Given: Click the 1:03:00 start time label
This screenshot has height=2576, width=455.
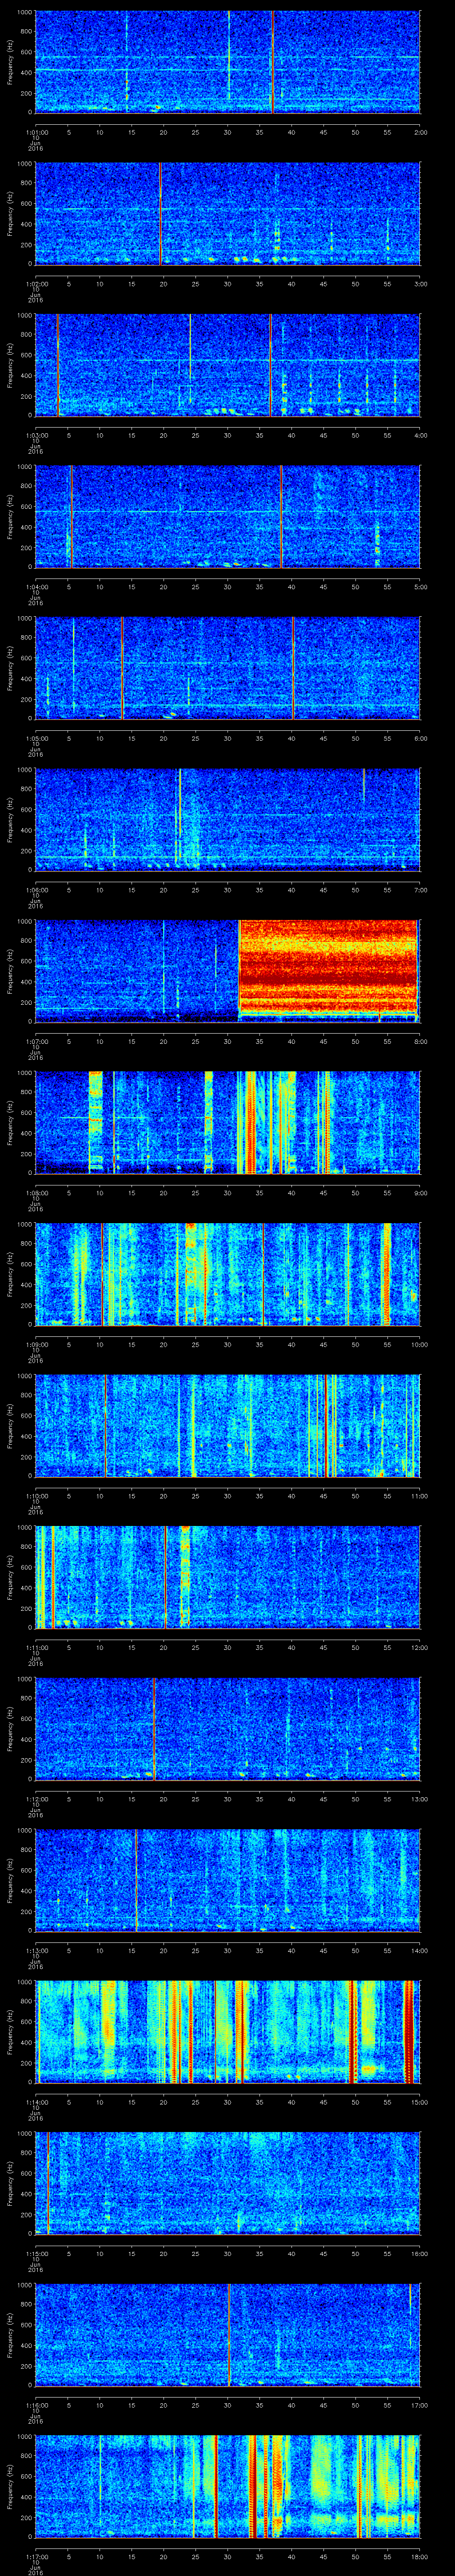Looking at the screenshot, I should pos(36,435).
